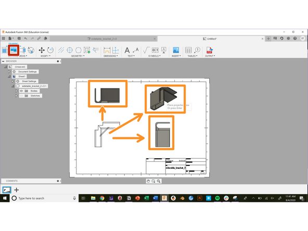The height and width of the screenshot is (231, 308).
Task: Click the Table tool icon
Action: tap(188, 50)
